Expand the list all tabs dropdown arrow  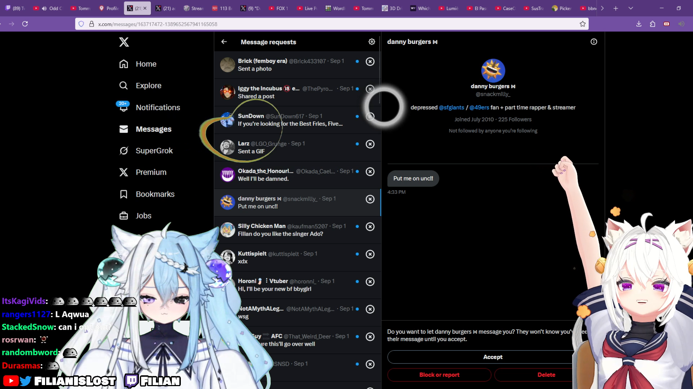[631, 8]
